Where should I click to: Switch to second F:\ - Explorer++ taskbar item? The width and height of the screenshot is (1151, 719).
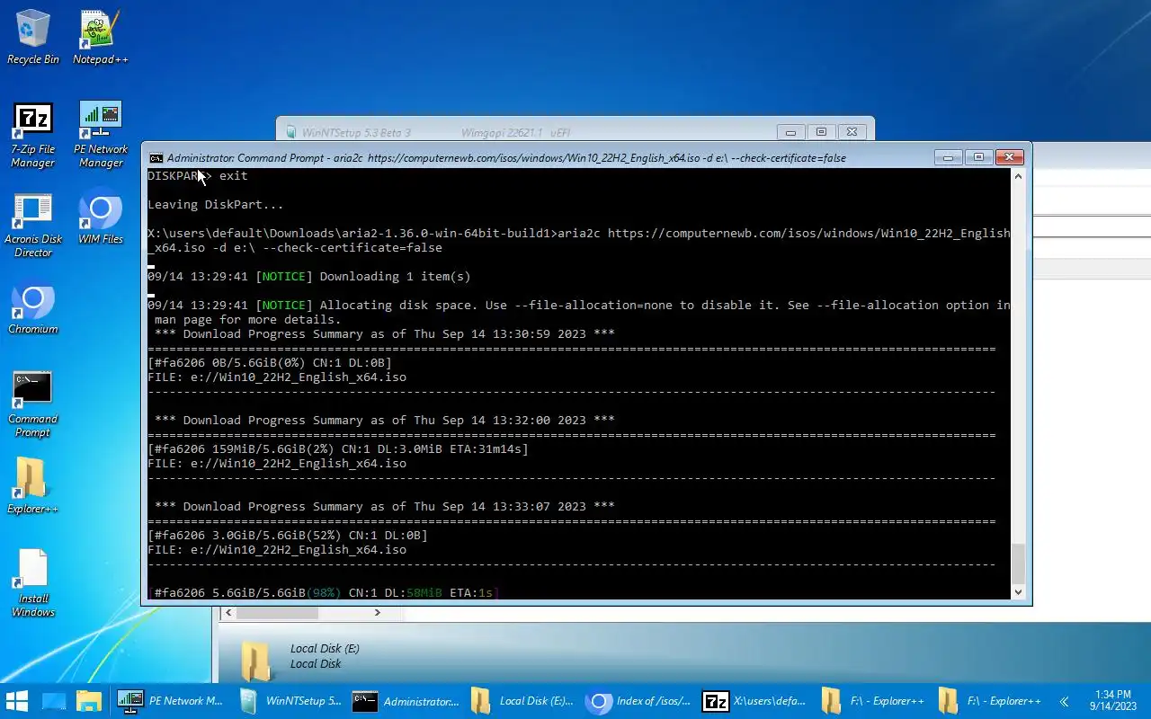[990, 701]
